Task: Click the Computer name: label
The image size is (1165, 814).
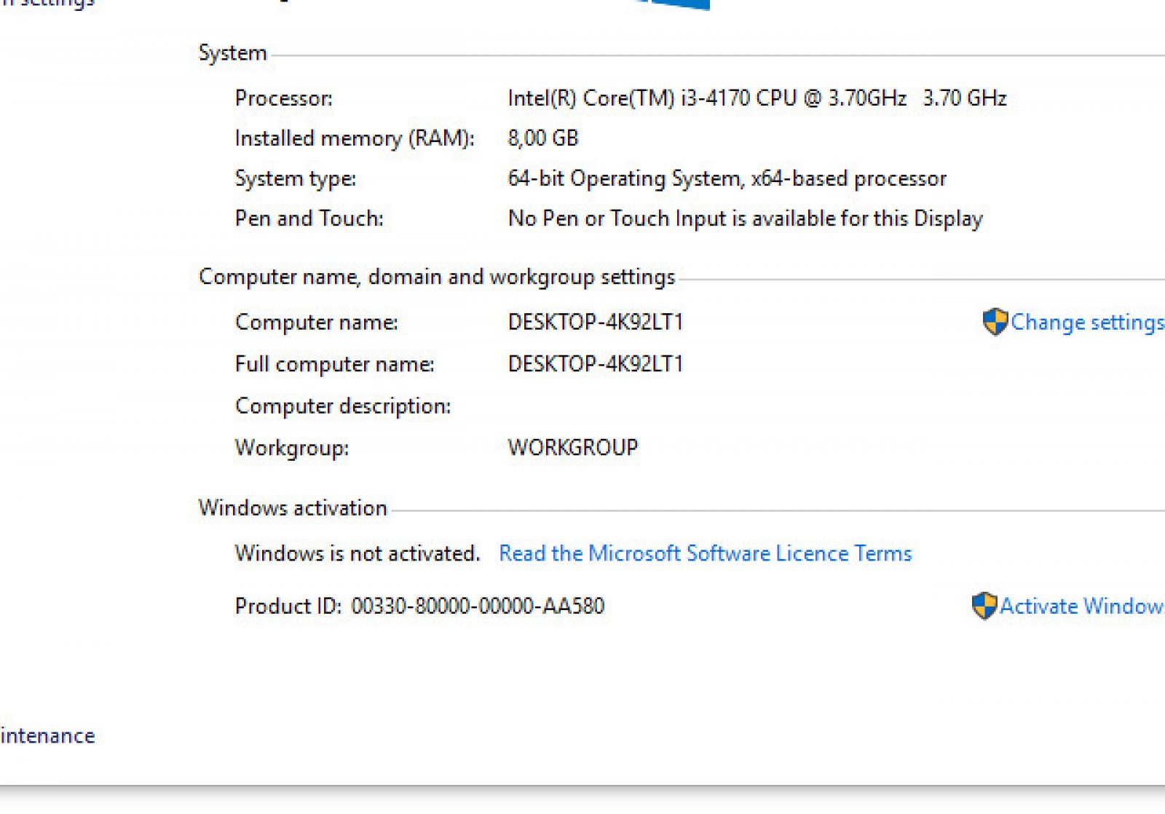Action: [x=317, y=323]
